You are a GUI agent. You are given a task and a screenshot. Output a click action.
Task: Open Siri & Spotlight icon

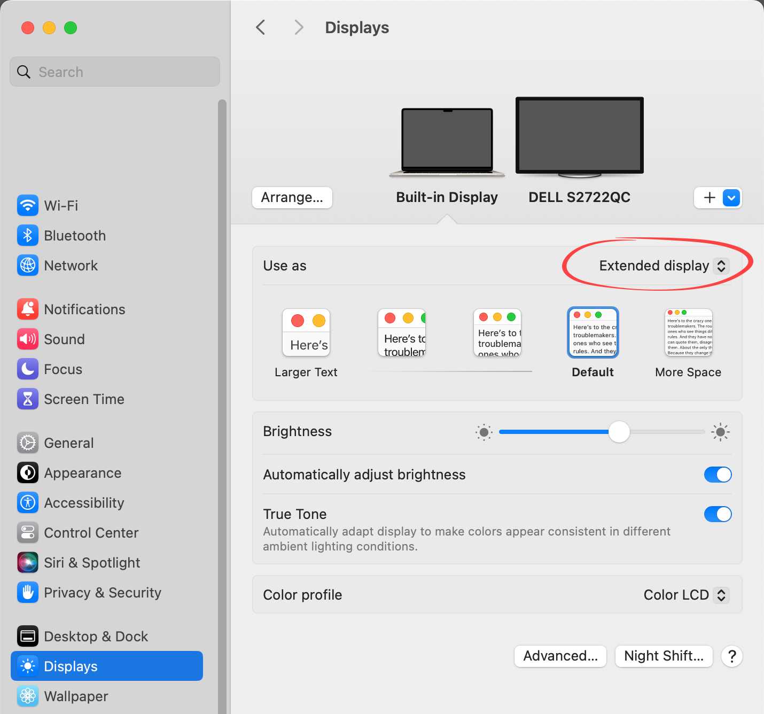(27, 563)
